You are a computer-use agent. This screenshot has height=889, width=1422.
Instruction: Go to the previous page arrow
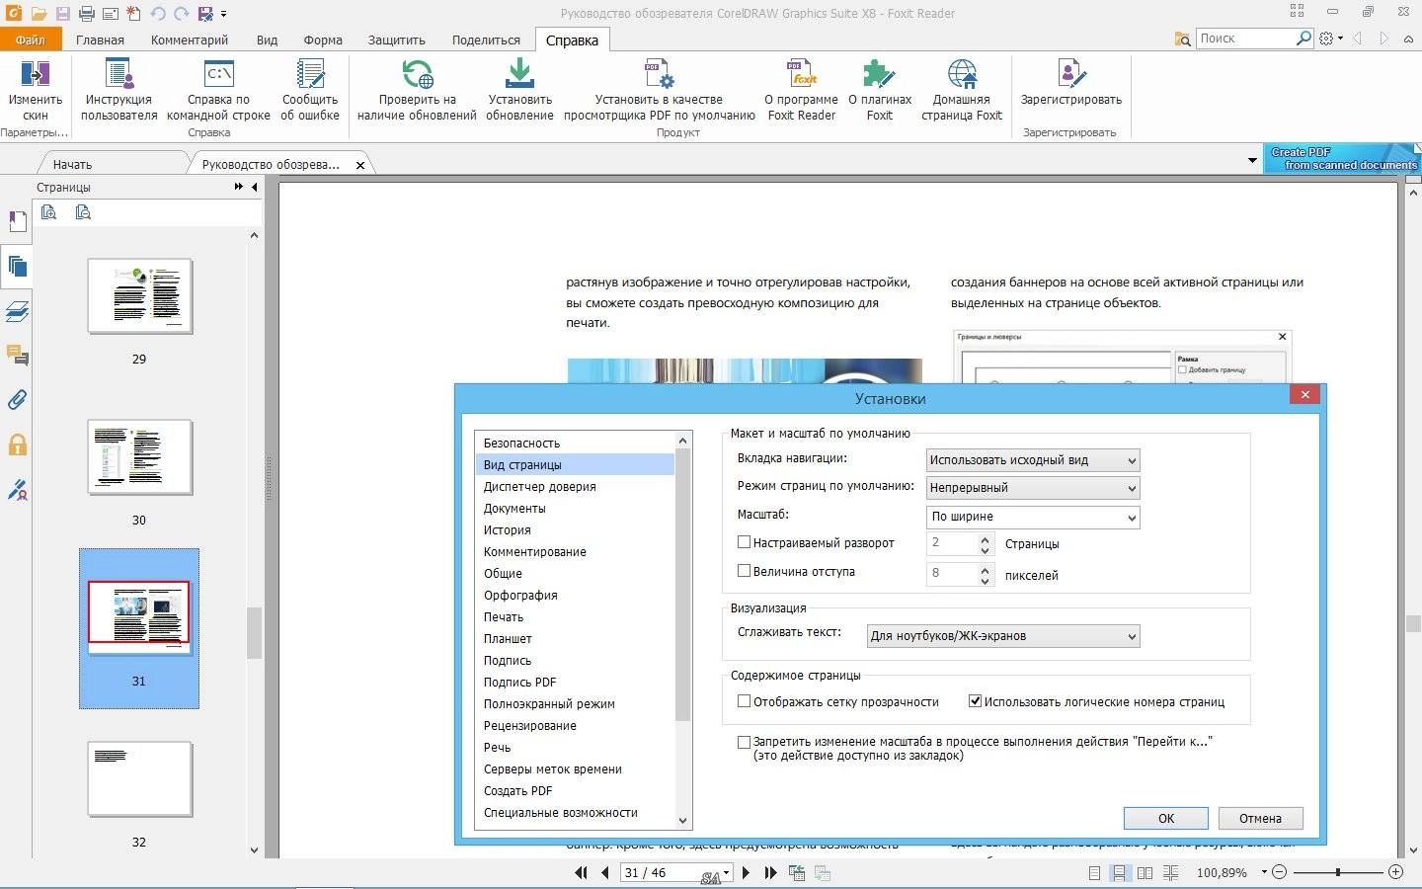click(x=604, y=873)
